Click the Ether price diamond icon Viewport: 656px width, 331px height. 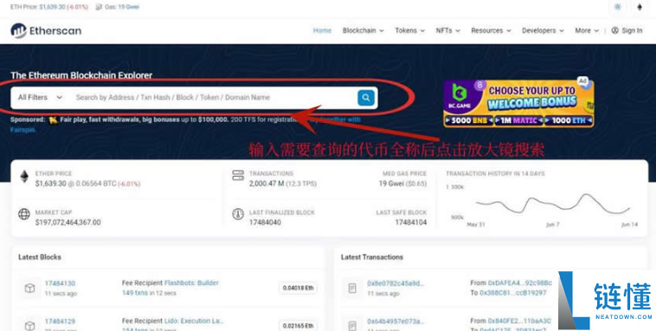pyautogui.click(x=25, y=177)
